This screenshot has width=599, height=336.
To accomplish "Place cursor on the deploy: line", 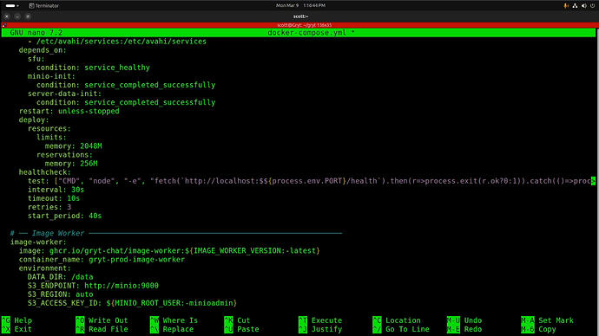I will click(34, 120).
